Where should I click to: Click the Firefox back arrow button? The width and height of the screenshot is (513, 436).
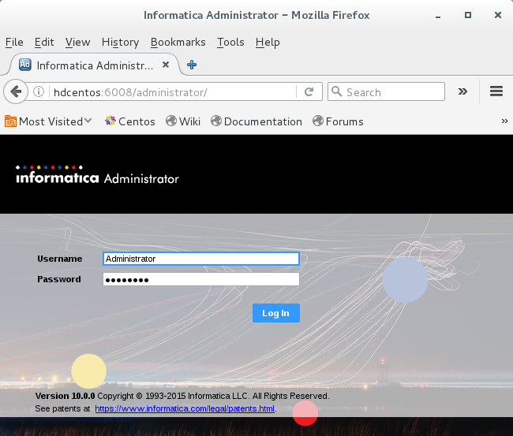(15, 91)
